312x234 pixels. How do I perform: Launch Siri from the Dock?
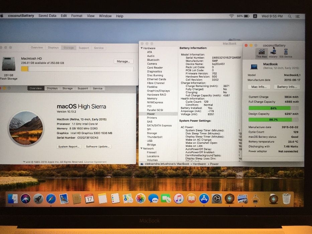(26, 199)
